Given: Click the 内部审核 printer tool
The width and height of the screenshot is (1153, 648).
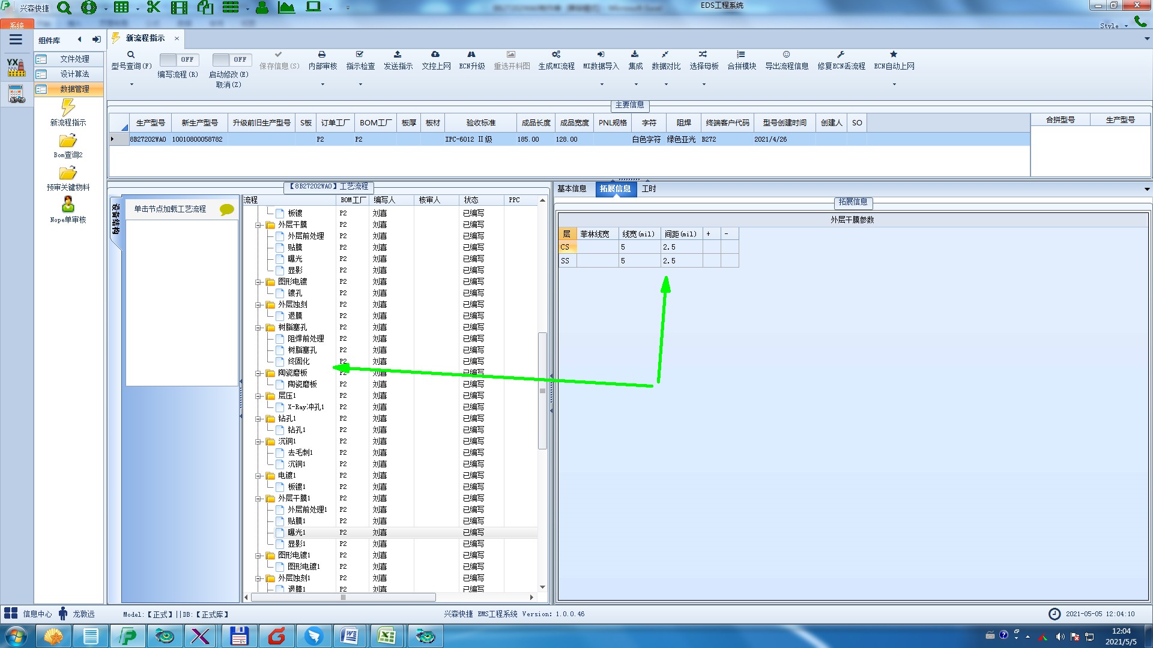Looking at the screenshot, I should (322, 60).
